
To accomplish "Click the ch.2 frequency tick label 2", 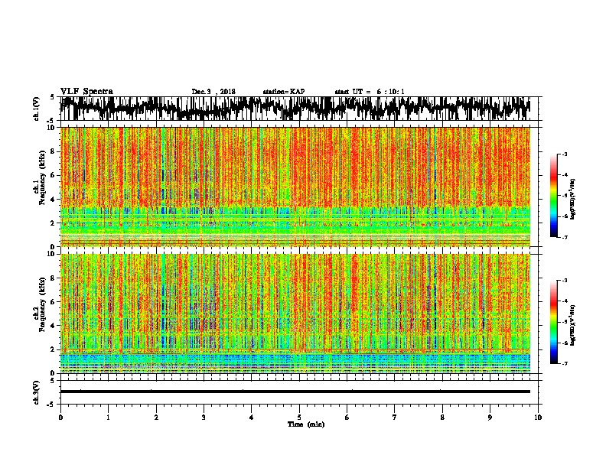I will pos(54,349).
